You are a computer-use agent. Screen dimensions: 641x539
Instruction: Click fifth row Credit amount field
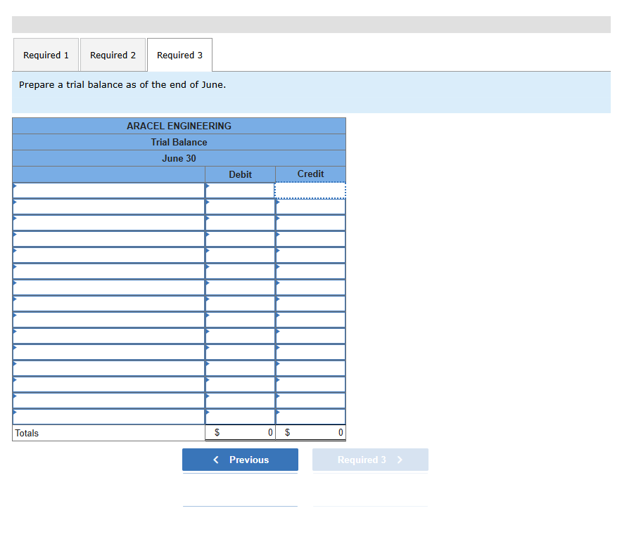[x=310, y=255]
